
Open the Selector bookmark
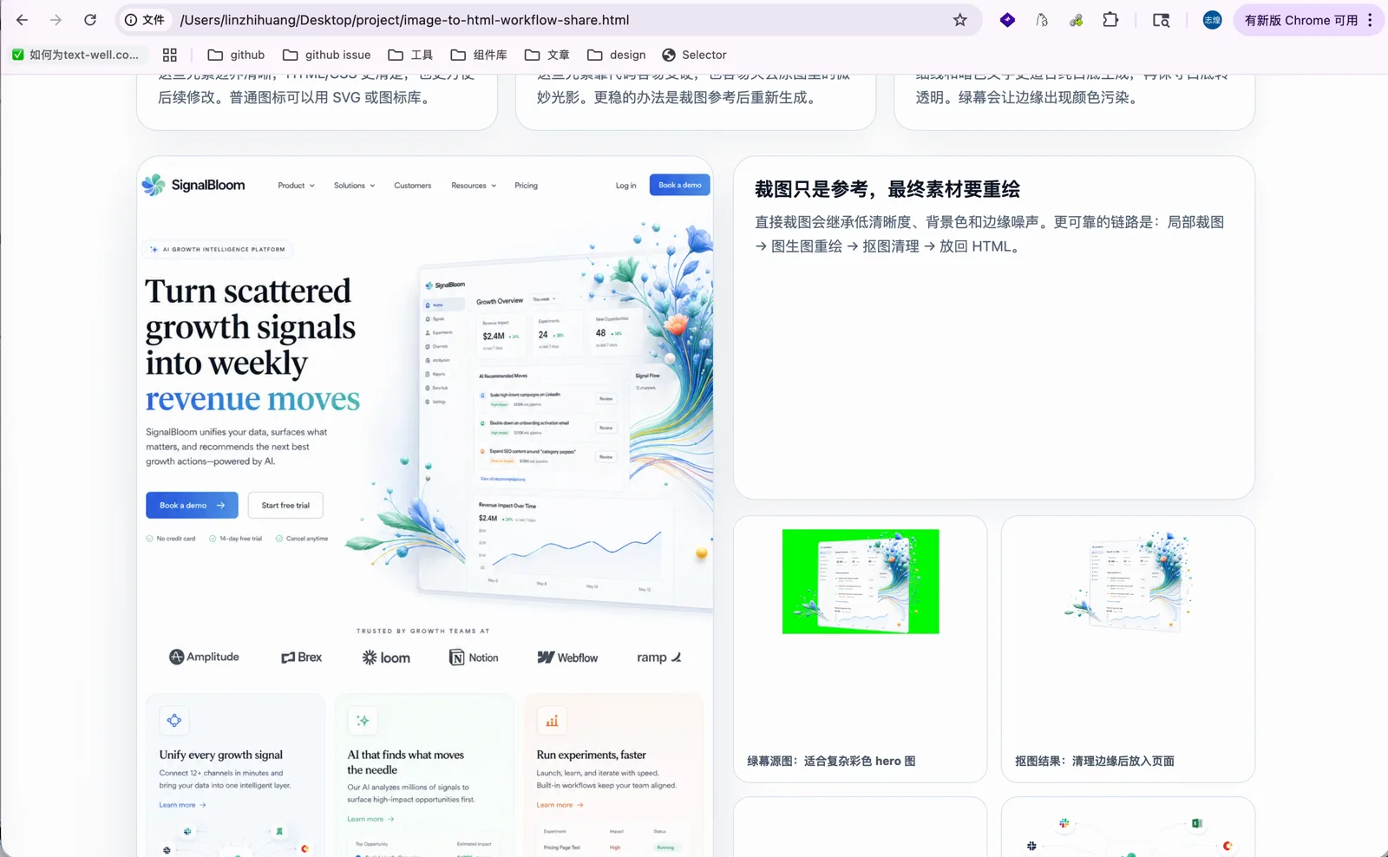pyautogui.click(x=694, y=55)
